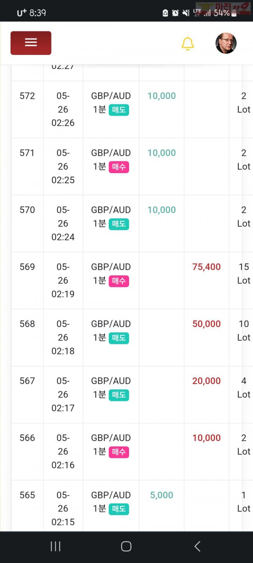Tap the 매도 badge on row 570
Screen dimensions: 253x563
[x=119, y=224]
